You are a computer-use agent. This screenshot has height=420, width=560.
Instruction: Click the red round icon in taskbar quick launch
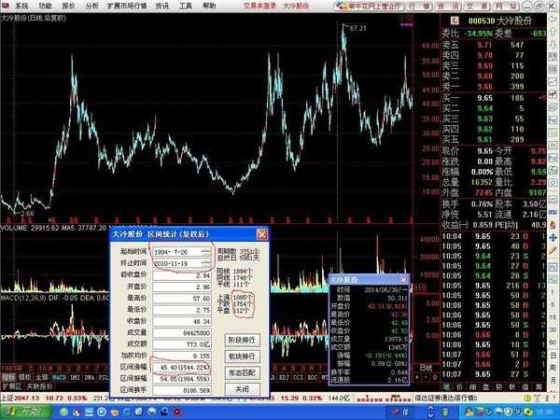[177, 413]
